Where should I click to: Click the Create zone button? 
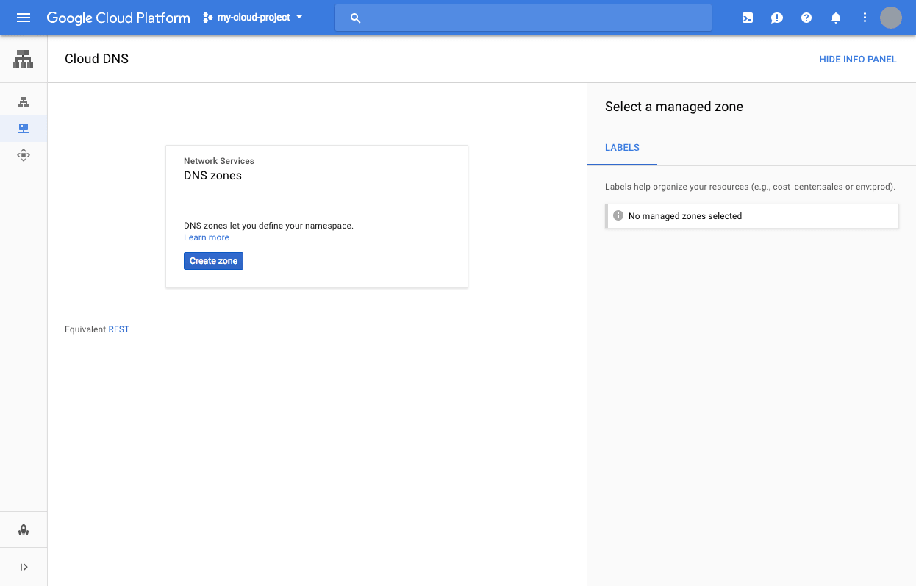coord(213,261)
